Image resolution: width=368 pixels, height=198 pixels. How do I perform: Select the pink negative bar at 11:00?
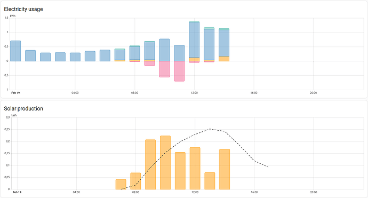pos(179,71)
